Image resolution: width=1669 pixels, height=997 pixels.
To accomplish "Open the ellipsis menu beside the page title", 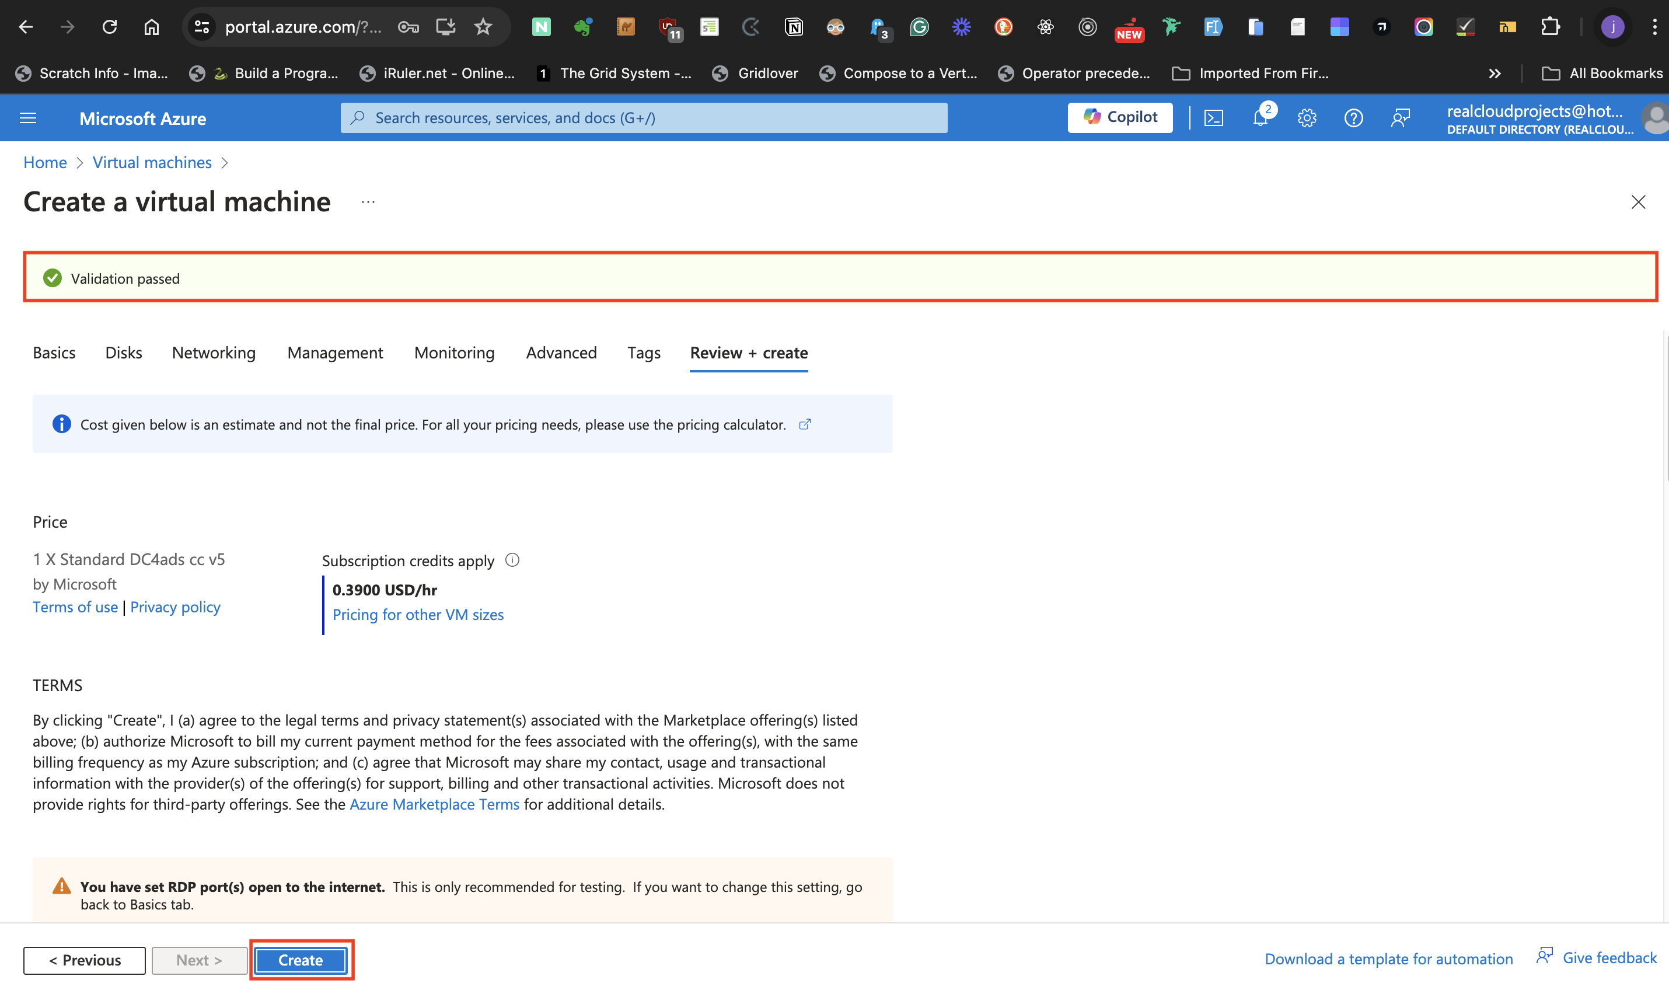I will click(x=368, y=202).
